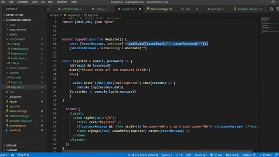Switch to the Form.js tab
Viewport: 279px width, 157px height.
pyautogui.click(x=100, y=9)
